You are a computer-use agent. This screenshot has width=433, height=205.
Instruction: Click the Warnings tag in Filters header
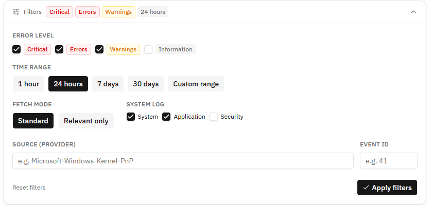(x=118, y=12)
